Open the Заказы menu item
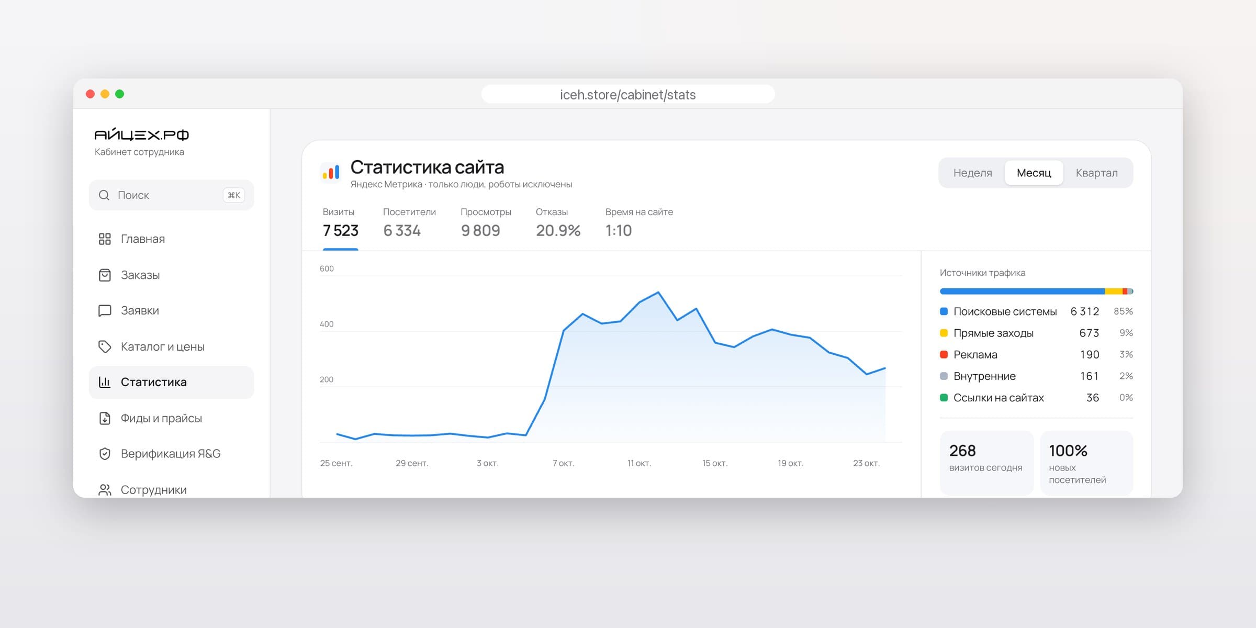Image resolution: width=1256 pixels, height=628 pixels. tap(172, 275)
